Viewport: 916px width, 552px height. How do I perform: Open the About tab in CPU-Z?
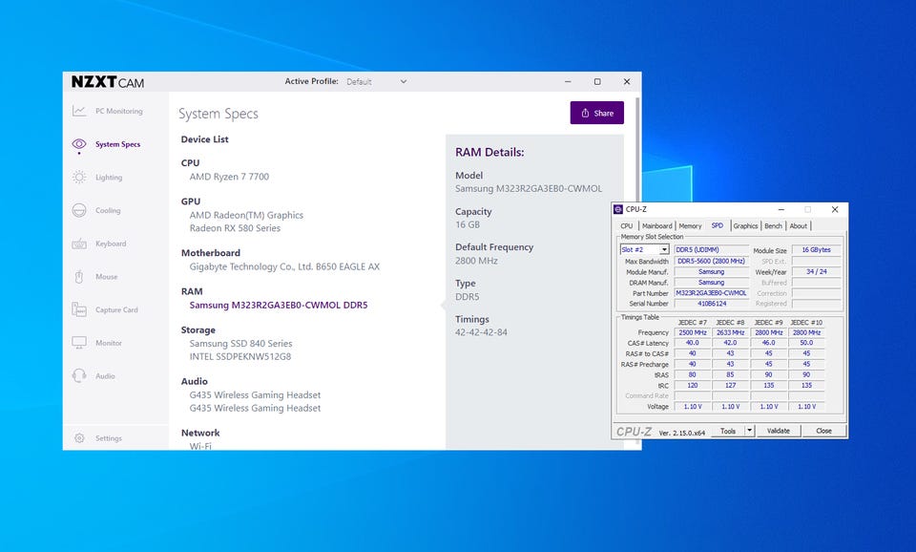(798, 225)
